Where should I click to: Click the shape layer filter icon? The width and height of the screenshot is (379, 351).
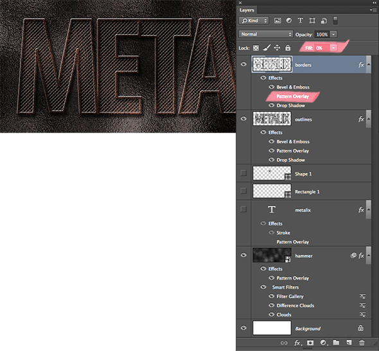tap(312, 21)
